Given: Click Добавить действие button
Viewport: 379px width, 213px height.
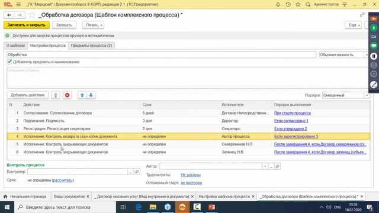Looking at the screenshot, I should 28,95.
